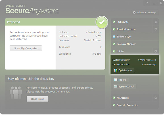Image resolution: width=165 pixels, height=115 pixels.
Task: Open PC Security settings gear
Action: coord(156,22)
